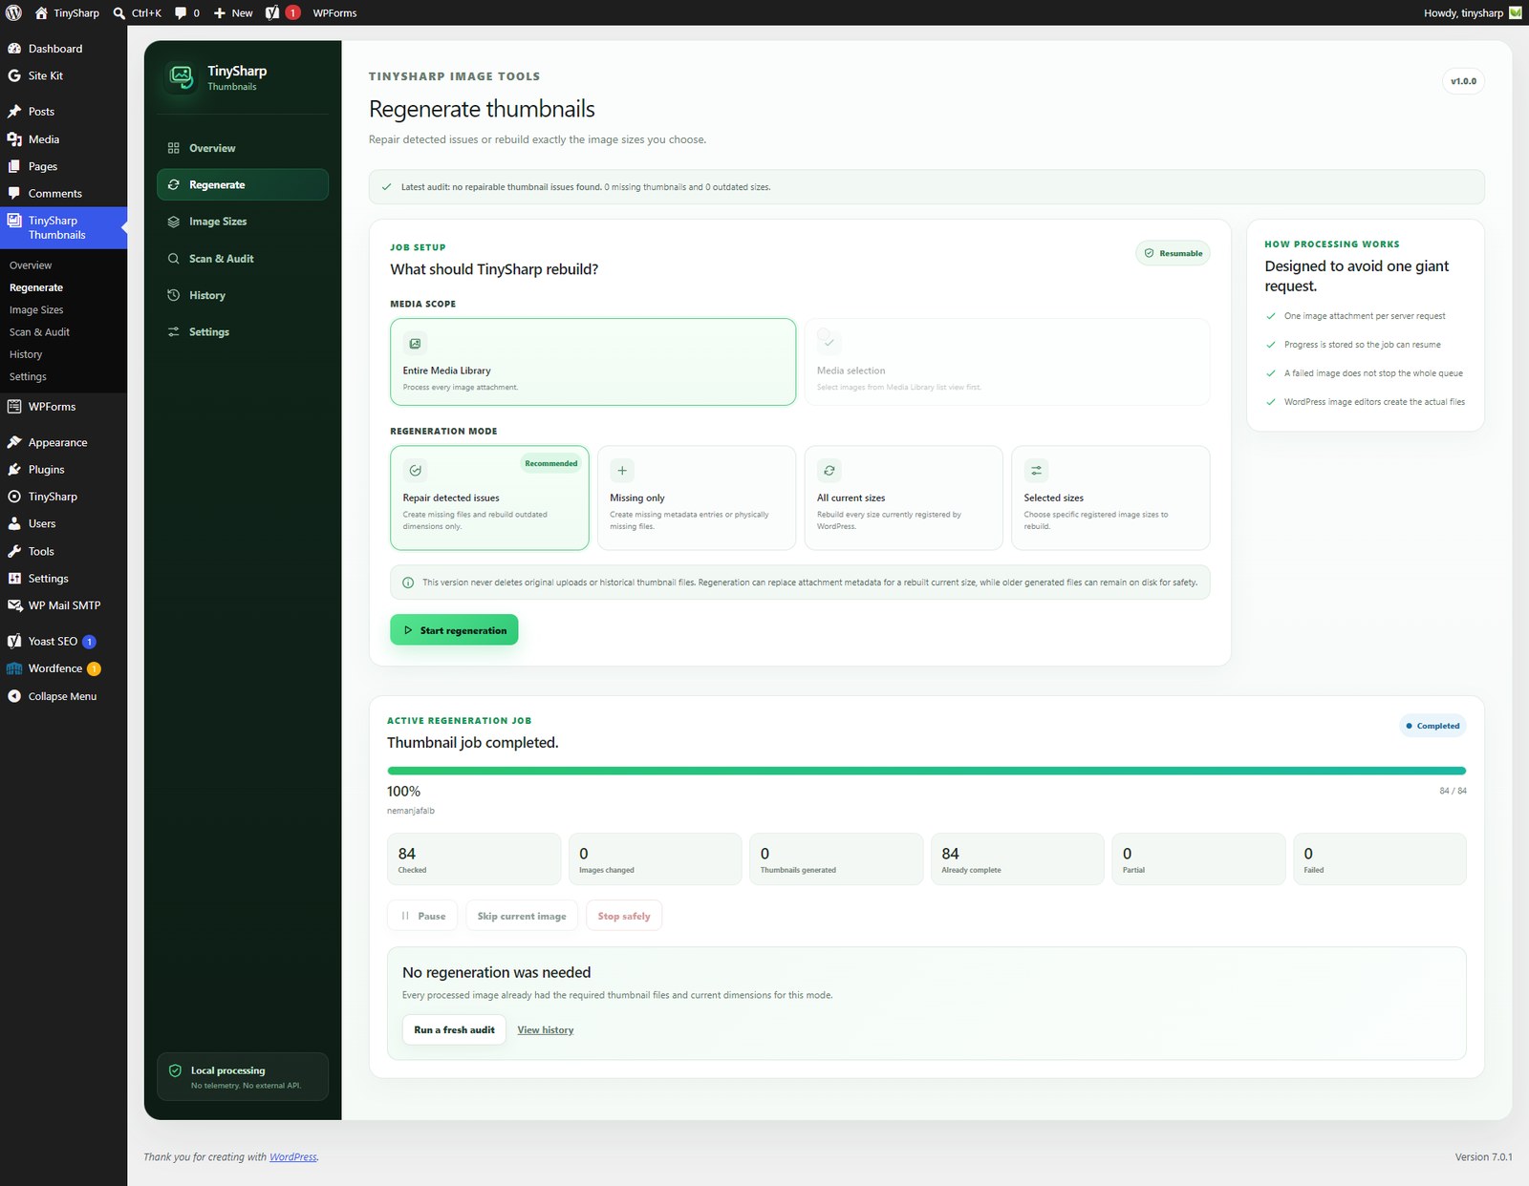The width and height of the screenshot is (1529, 1186).
Task: Open comments bubble in admin bar
Action: 181,13
